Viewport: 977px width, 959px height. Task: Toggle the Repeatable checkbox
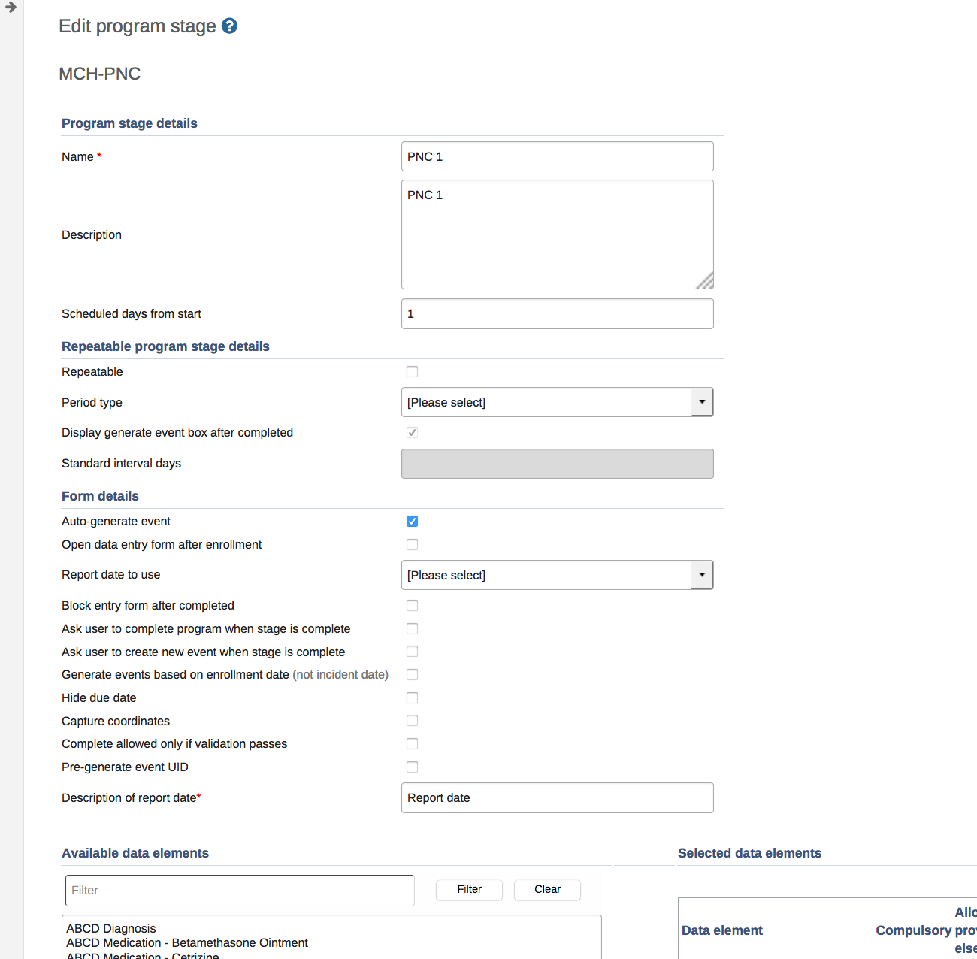tap(412, 371)
